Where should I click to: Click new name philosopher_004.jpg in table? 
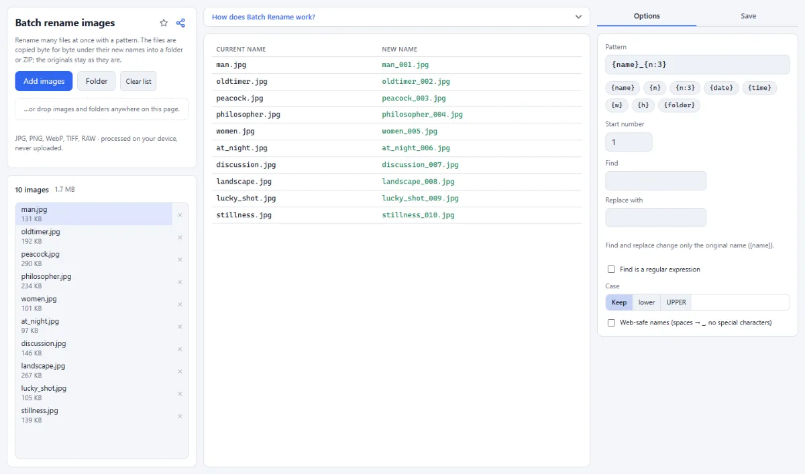point(423,115)
